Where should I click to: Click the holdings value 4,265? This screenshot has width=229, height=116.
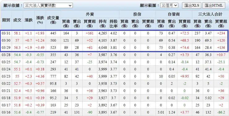[103, 33]
